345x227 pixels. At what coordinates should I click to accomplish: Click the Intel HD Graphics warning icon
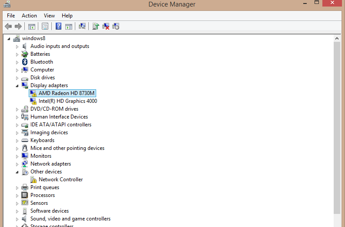click(33, 101)
